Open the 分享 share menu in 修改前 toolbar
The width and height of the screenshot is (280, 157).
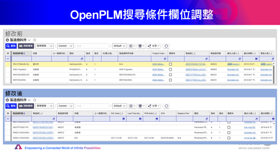coord(153,46)
